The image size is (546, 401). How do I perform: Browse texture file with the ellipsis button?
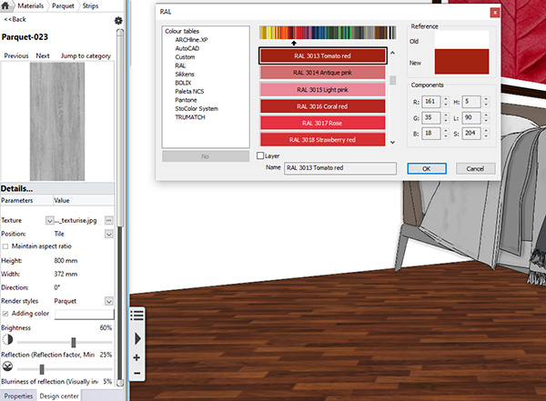click(108, 220)
